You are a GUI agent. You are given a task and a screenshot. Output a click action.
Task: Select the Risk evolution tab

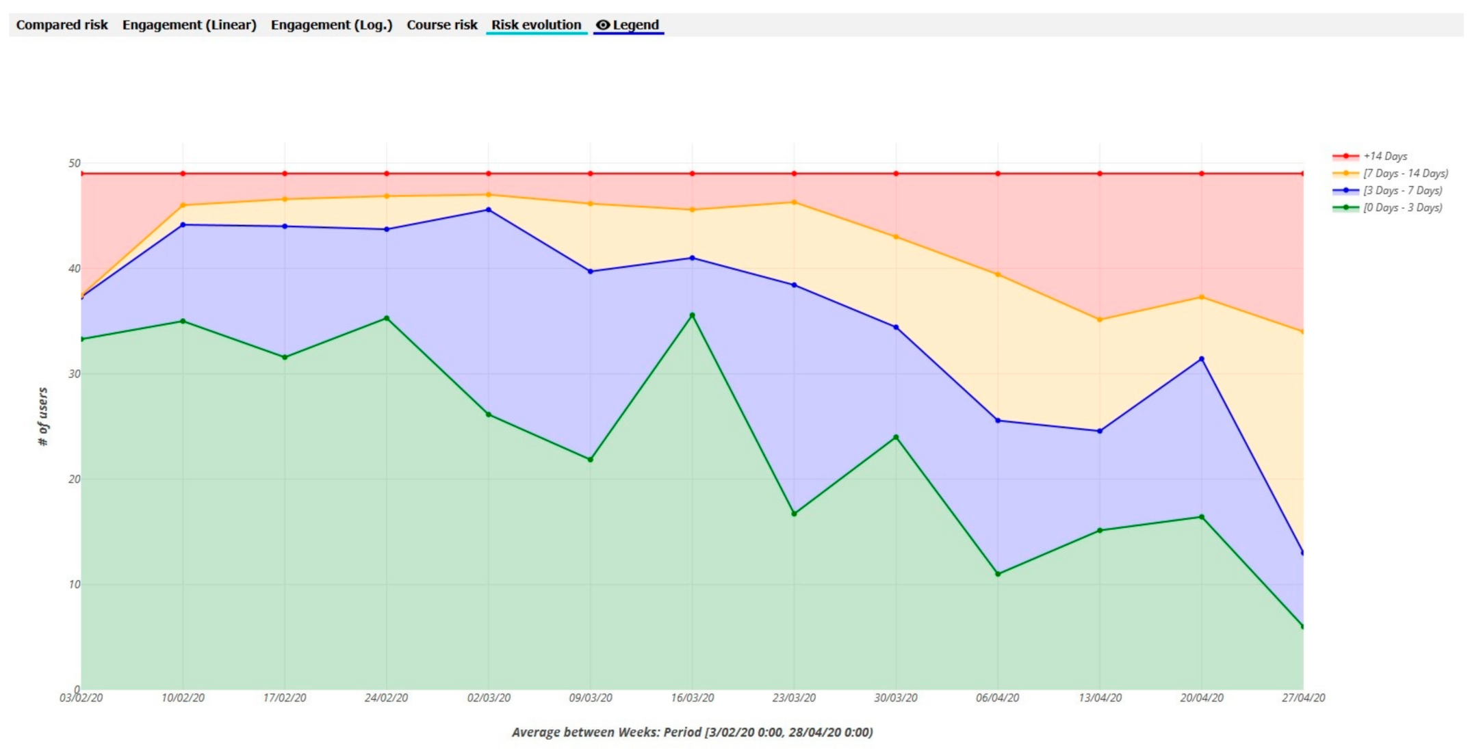coord(536,25)
